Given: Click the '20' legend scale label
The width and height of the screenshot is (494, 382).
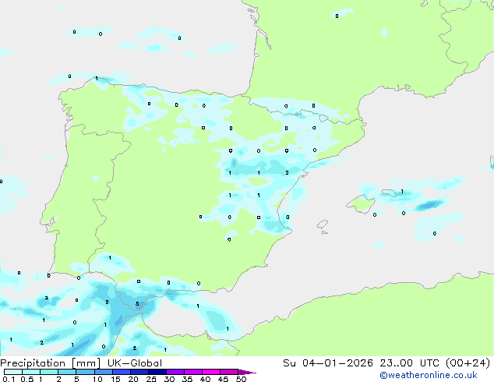Looking at the screenshot, I should [x=133, y=379].
